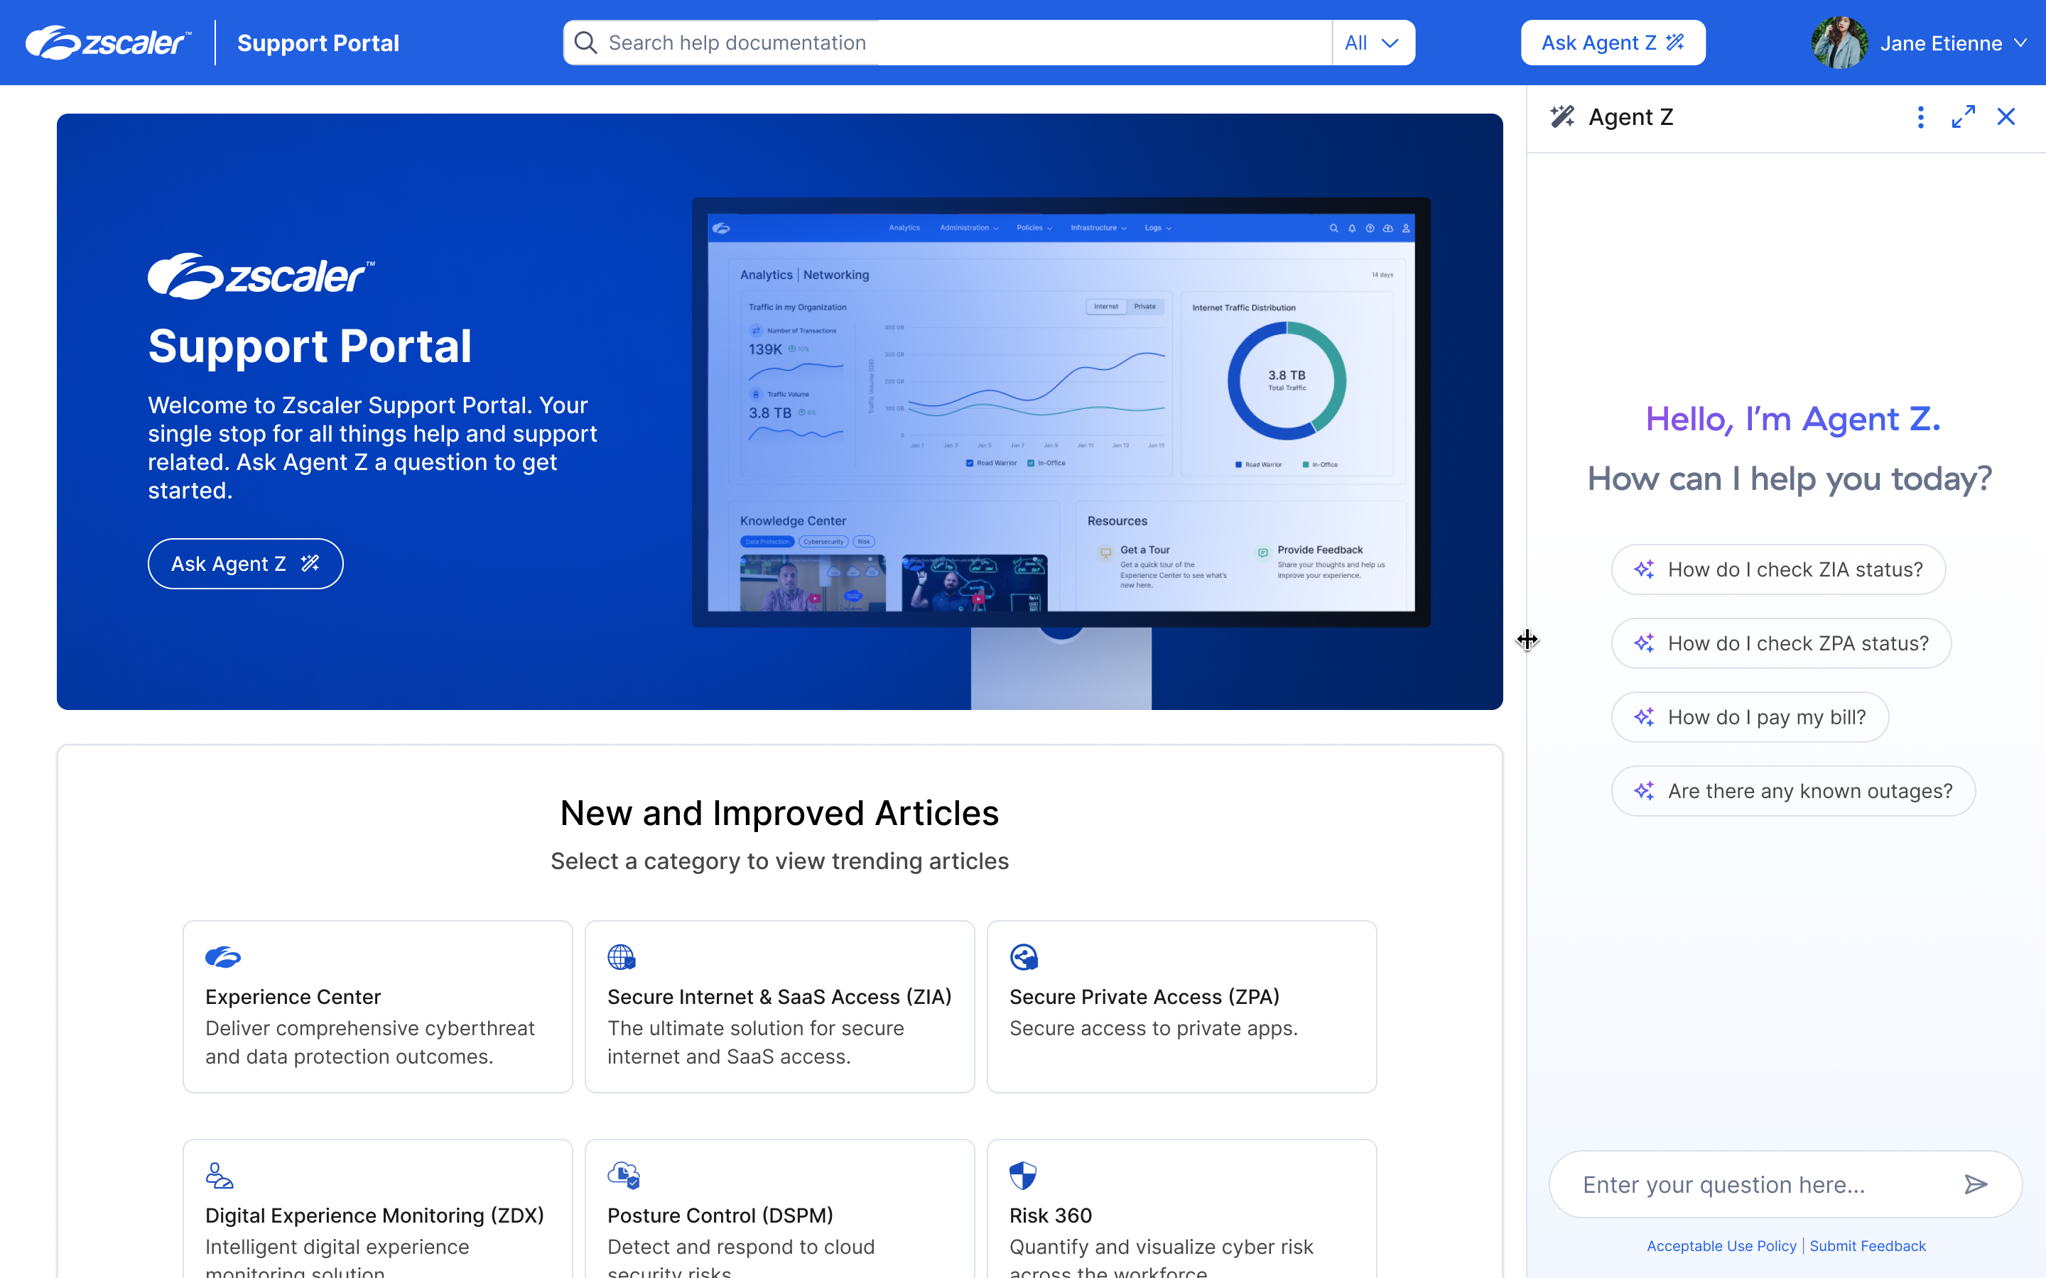The width and height of the screenshot is (2046, 1278).
Task: Focus the Search help documentation field
Action: tap(948, 43)
